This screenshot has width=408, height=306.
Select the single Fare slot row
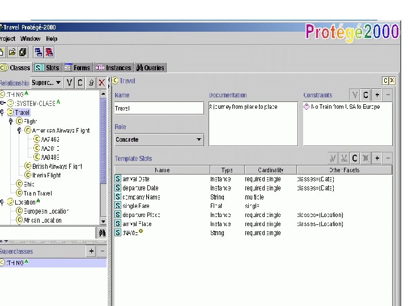point(253,206)
